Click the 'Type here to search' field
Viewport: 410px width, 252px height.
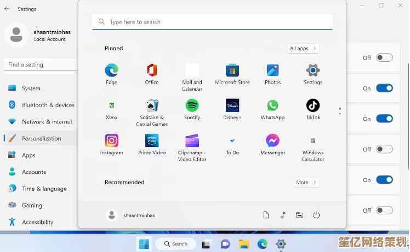pos(212,22)
